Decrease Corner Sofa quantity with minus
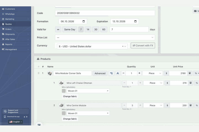 click(123, 73)
